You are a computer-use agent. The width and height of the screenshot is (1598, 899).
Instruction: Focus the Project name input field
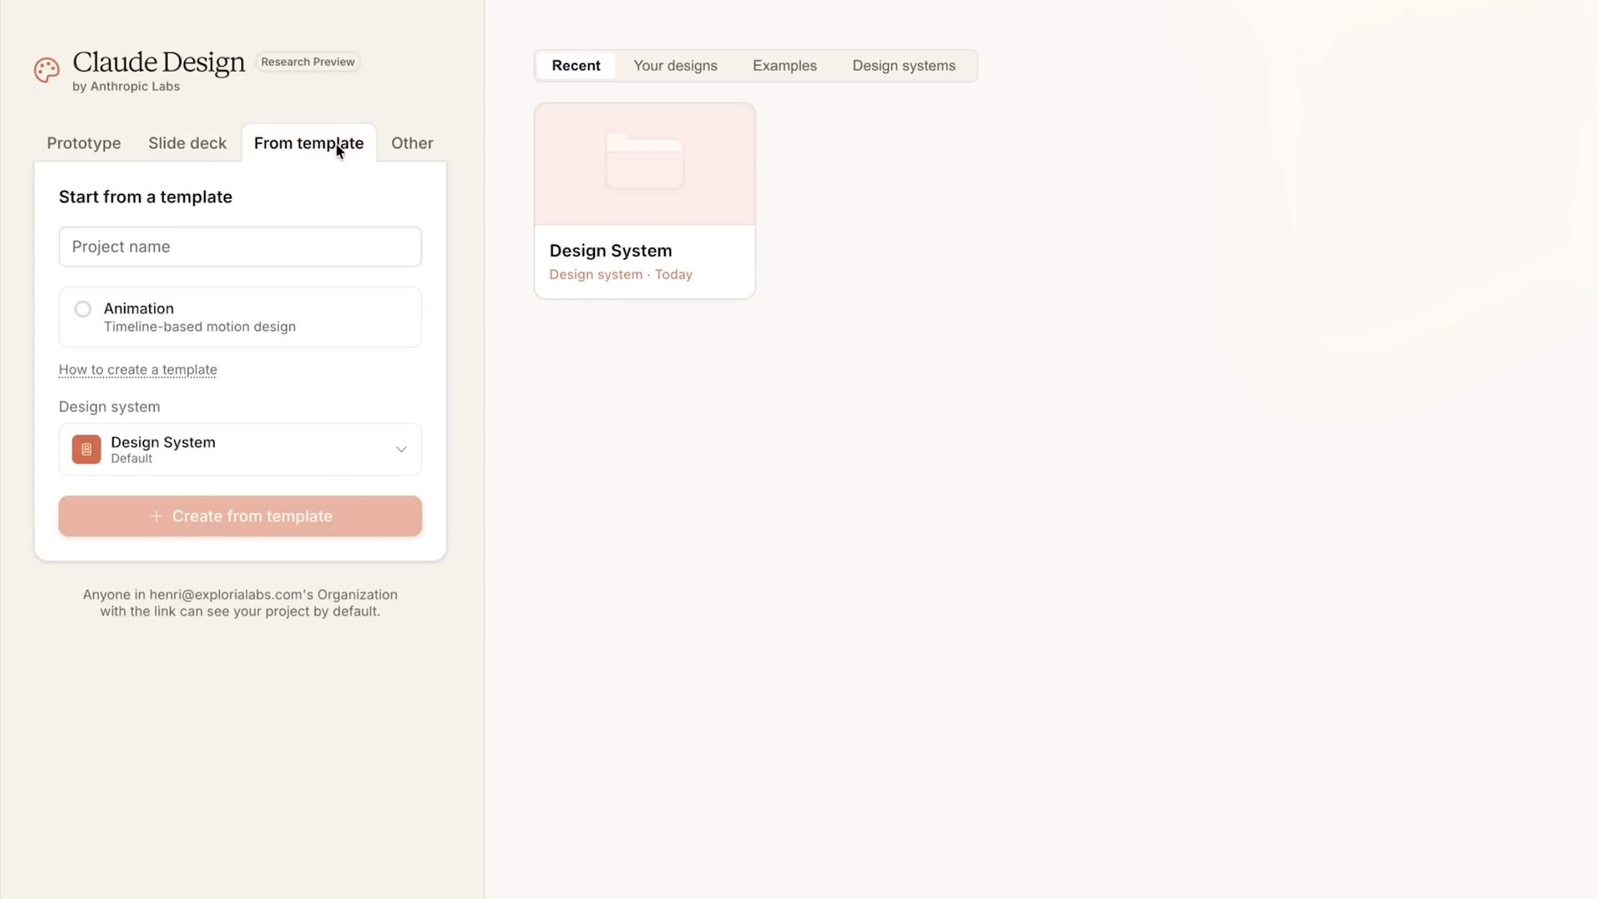tap(240, 247)
